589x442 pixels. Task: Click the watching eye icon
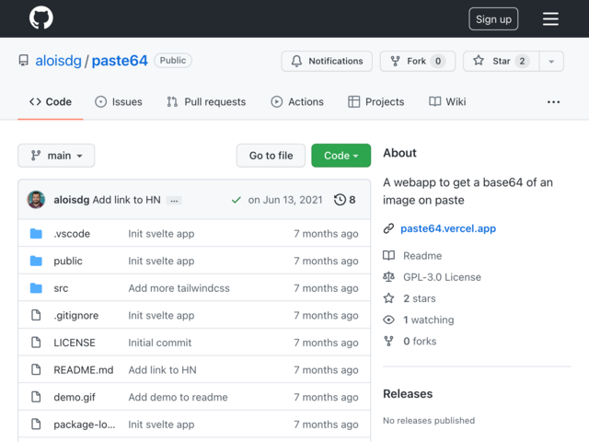[388, 320]
